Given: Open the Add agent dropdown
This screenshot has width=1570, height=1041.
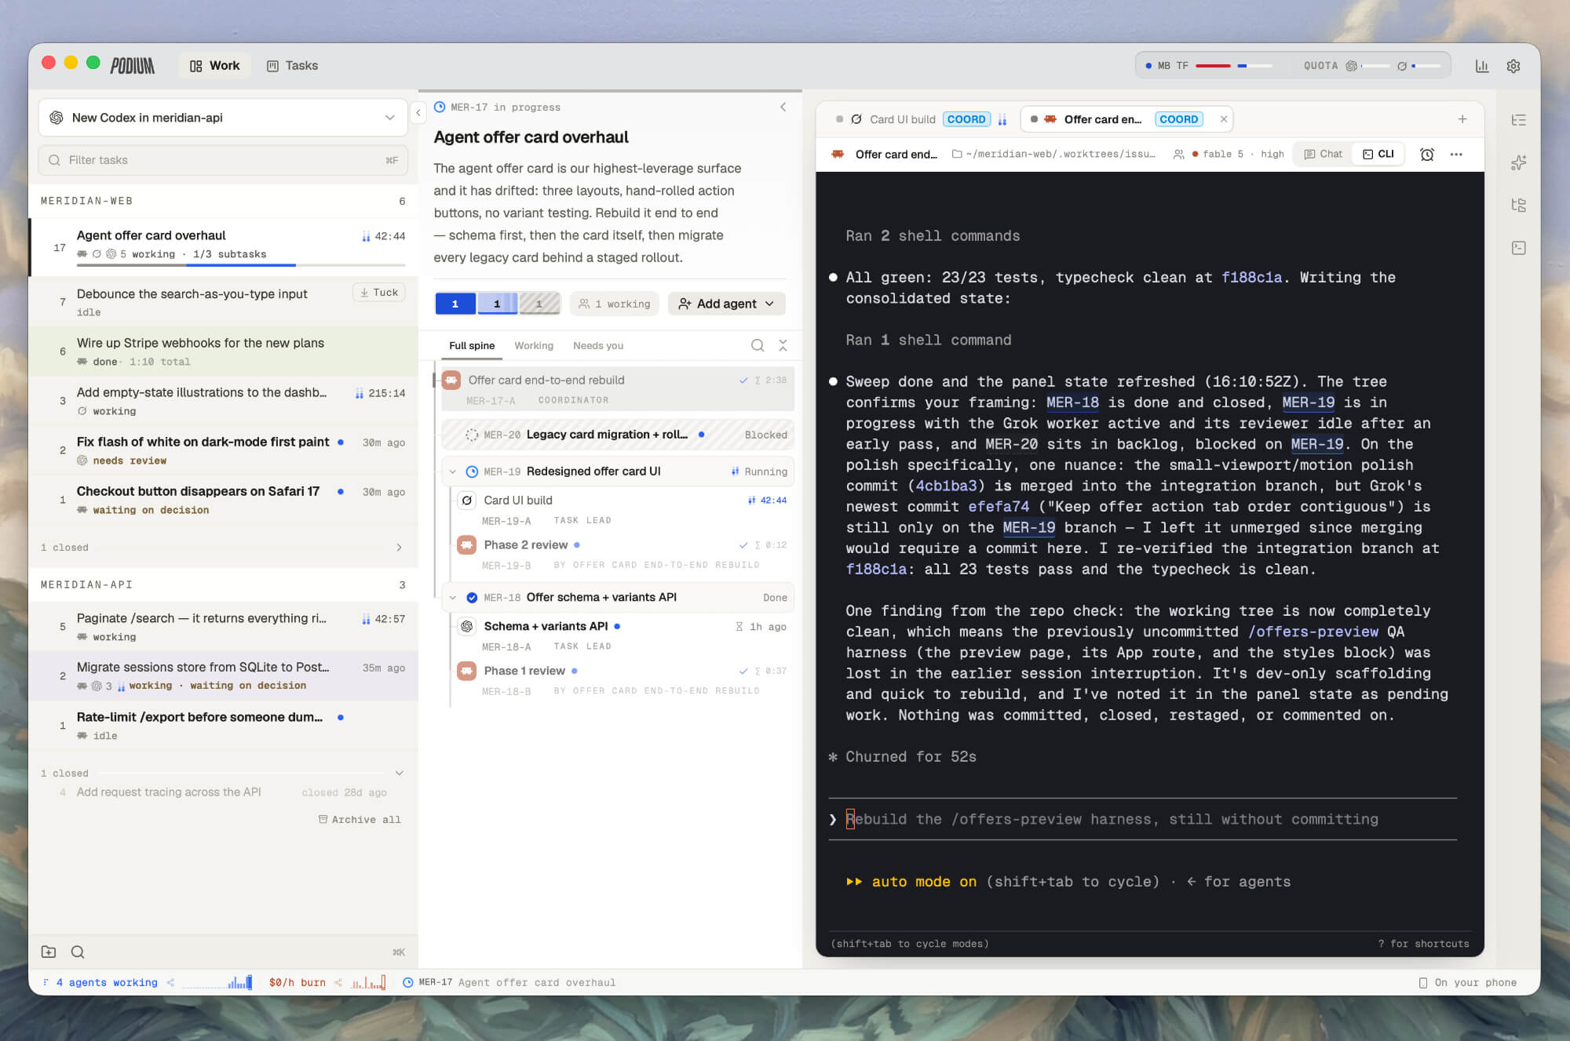Looking at the screenshot, I should click(x=727, y=304).
